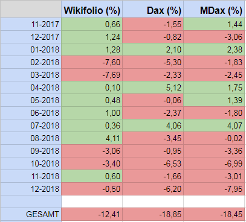Click the Wikifolio value -7,60 for 02-2018
246x222 pixels.
(92, 62)
